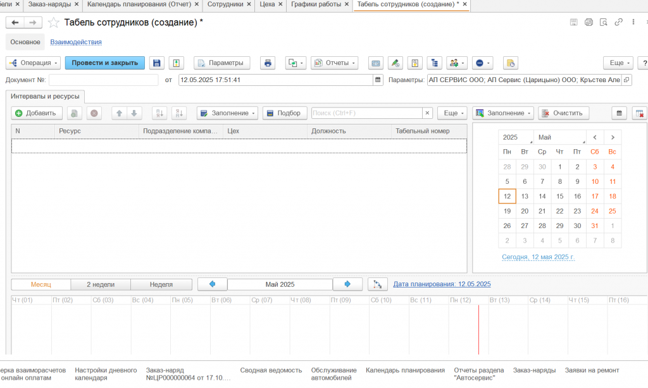Expand the calendar month selector Май

click(x=560, y=137)
